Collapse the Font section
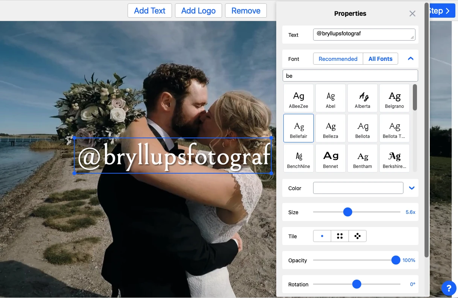 (410, 59)
